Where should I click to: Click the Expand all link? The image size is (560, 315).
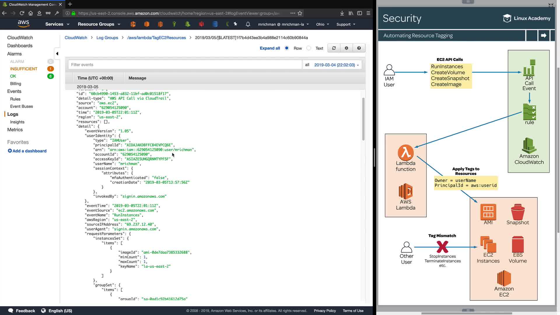point(270,48)
